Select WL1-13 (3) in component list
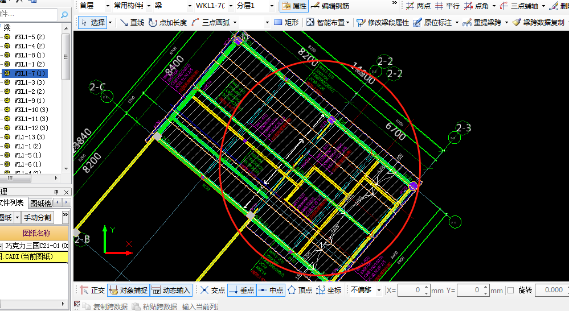The width and height of the screenshot is (569, 311). pyautogui.click(x=30, y=137)
